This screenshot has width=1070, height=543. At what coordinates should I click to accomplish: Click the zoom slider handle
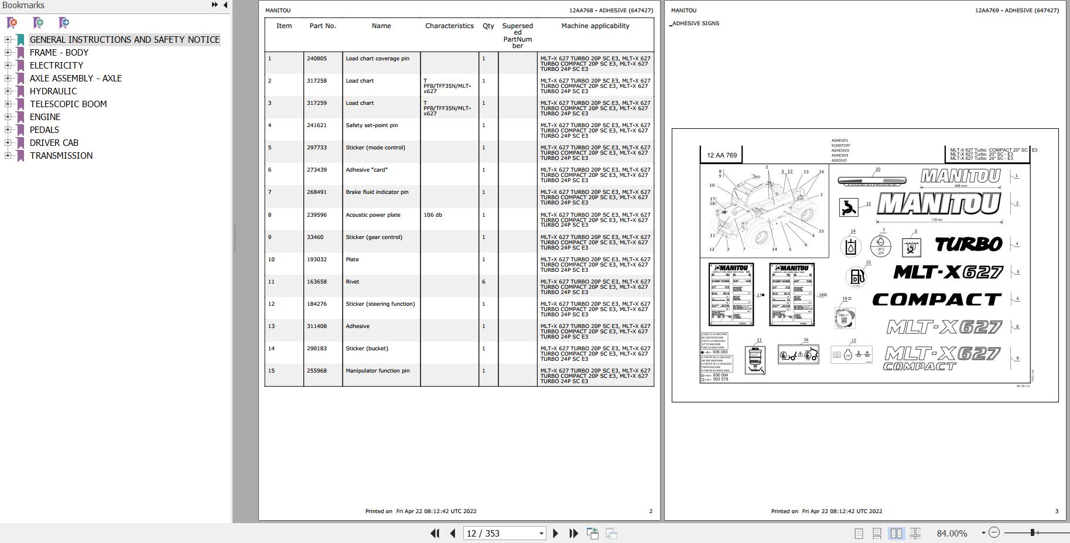coord(1033,532)
